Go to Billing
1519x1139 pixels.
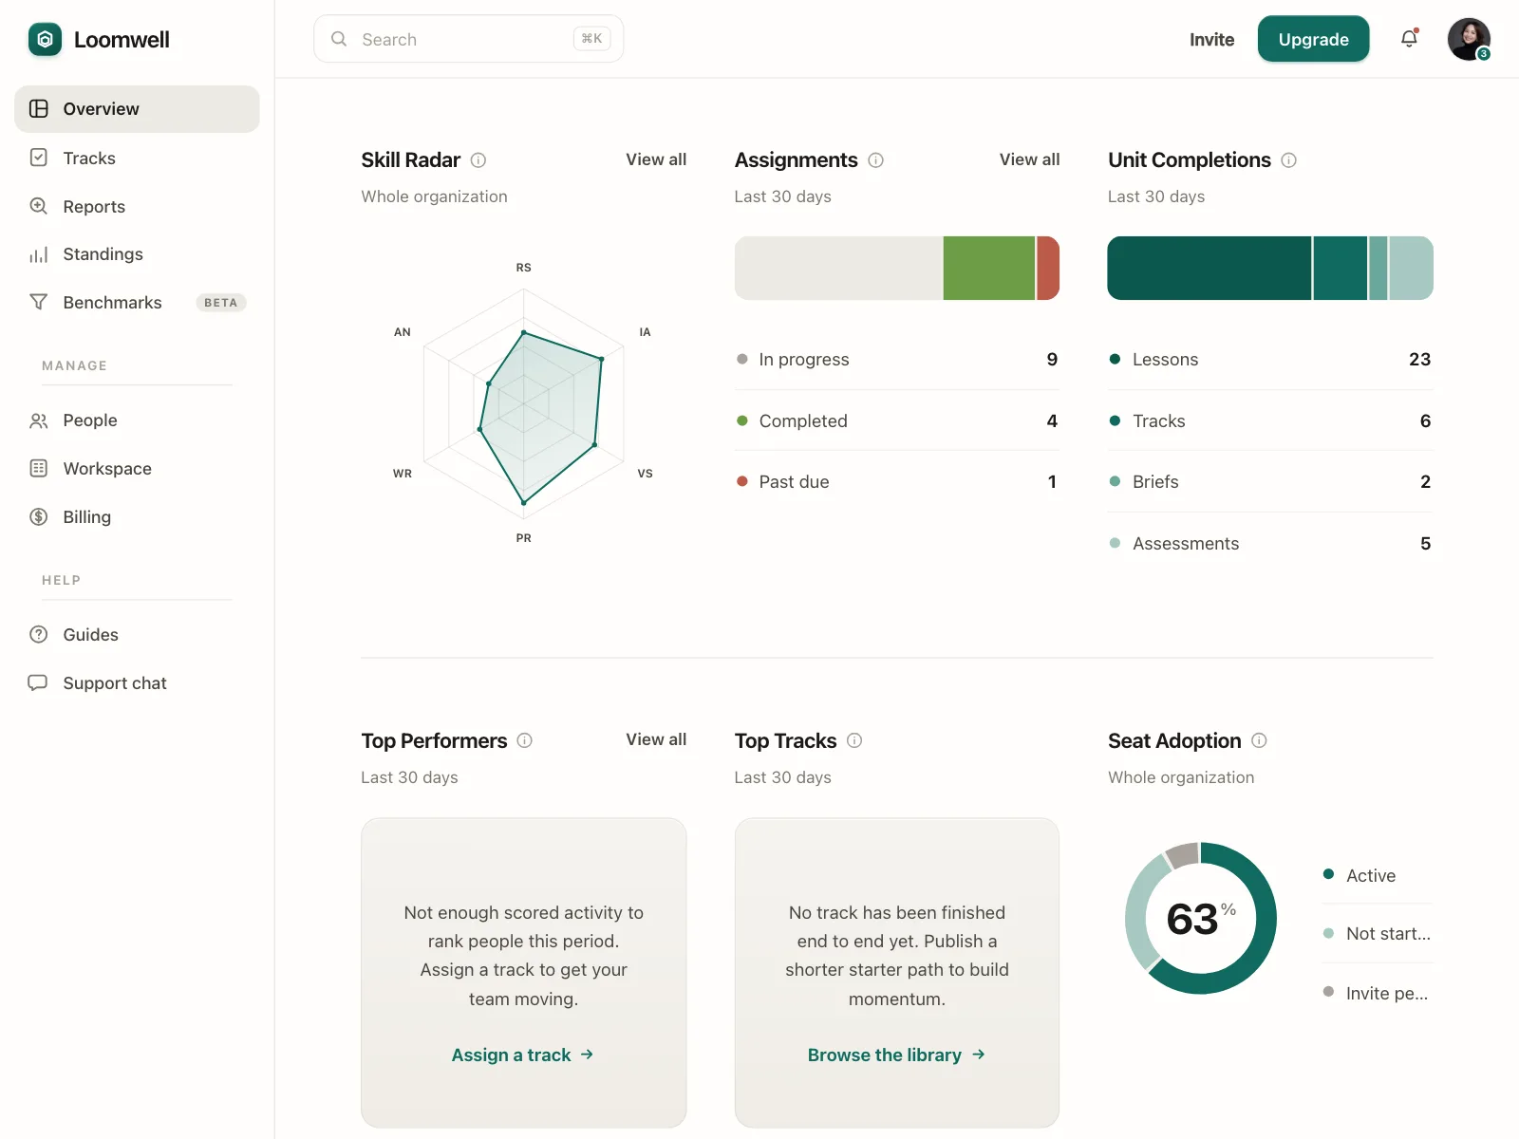pos(137,516)
